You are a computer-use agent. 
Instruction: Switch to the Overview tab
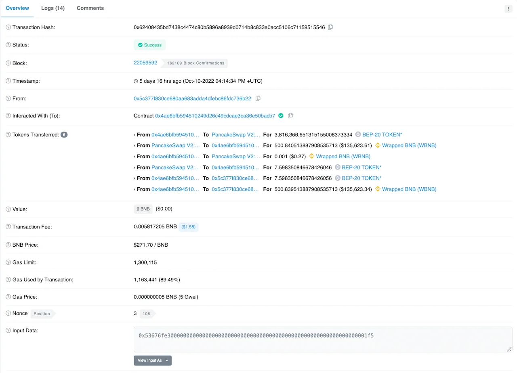tap(17, 8)
